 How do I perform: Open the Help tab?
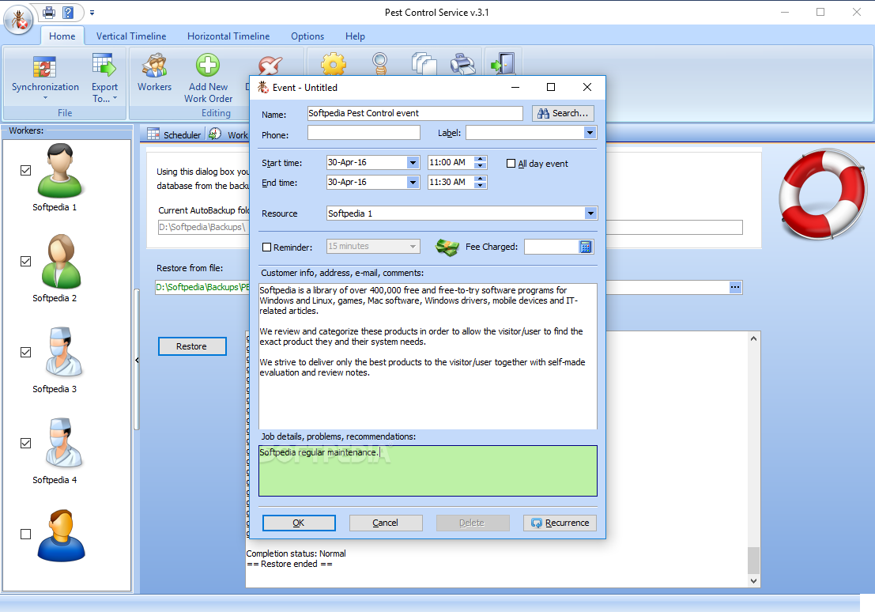(x=355, y=36)
